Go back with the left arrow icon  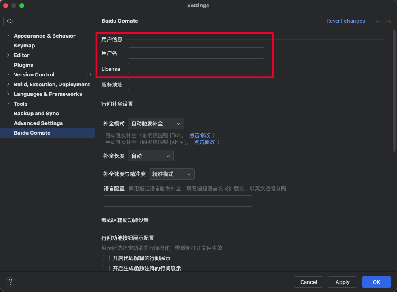pos(378,22)
